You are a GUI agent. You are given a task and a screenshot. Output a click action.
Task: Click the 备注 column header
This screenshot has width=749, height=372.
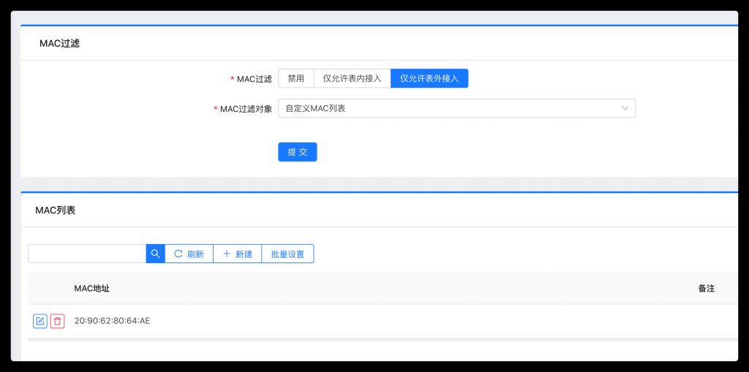coord(706,289)
